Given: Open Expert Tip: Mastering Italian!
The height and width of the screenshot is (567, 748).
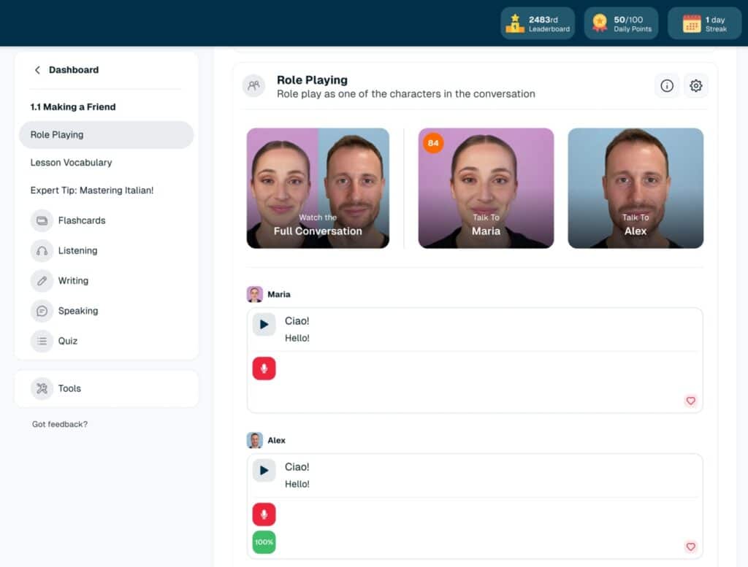Looking at the screenshot, I should pyautogui.click(x=92, y=190).
